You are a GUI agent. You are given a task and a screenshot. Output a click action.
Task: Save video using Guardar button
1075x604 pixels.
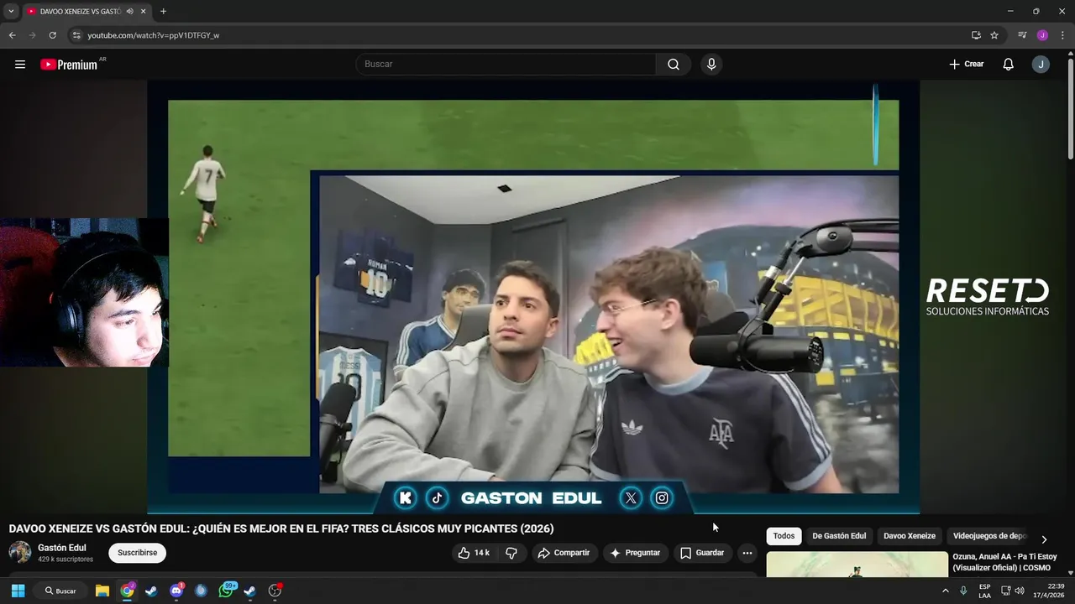click(702, 553)
